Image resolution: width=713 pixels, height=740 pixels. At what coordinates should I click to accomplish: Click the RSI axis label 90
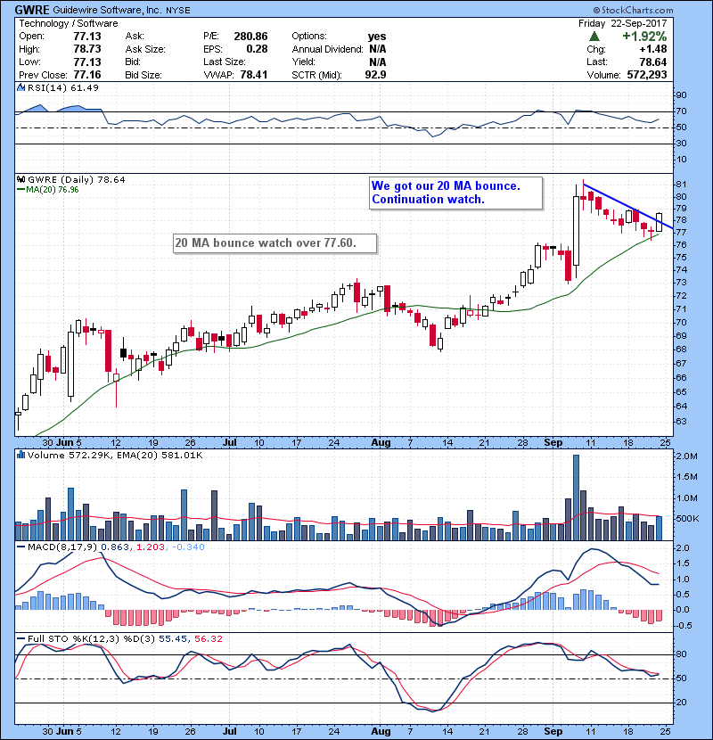coord(682,95)
